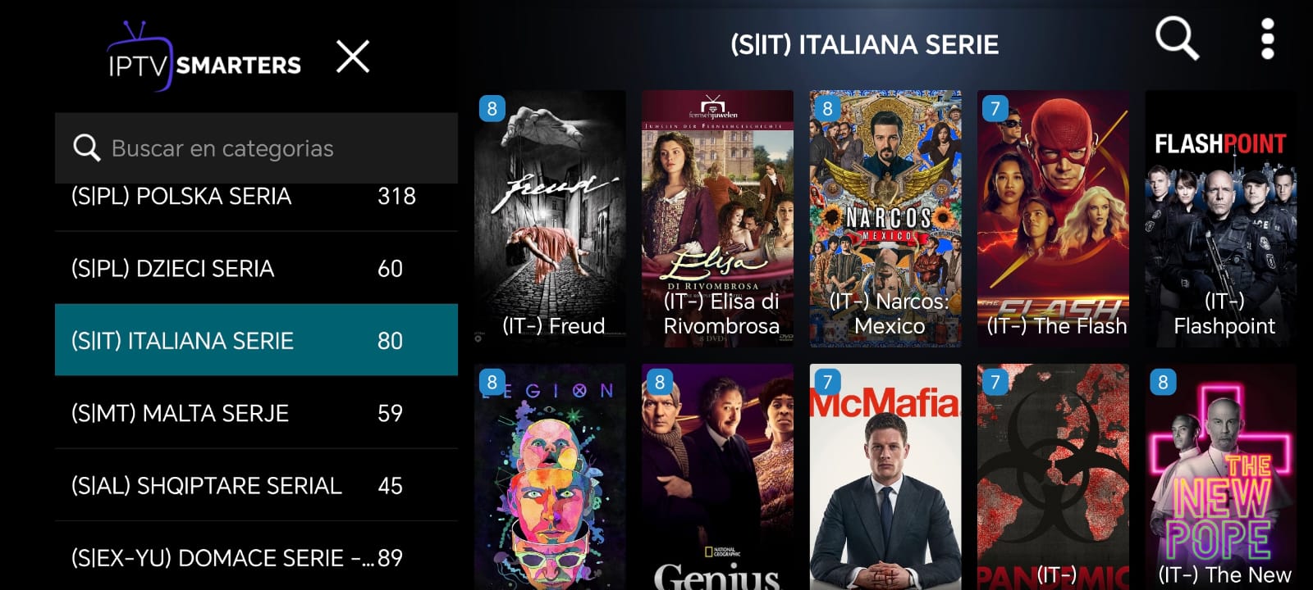Click the rating badge on The Flash poster

click(x=995, y=108)
